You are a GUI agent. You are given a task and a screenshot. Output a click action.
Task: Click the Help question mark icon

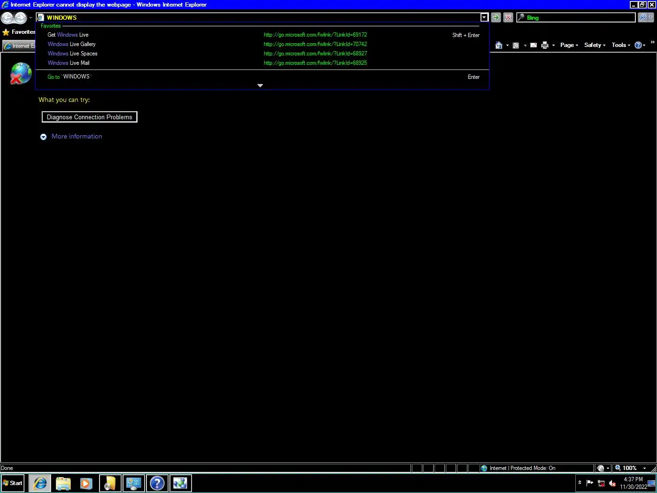pos(638,45)
